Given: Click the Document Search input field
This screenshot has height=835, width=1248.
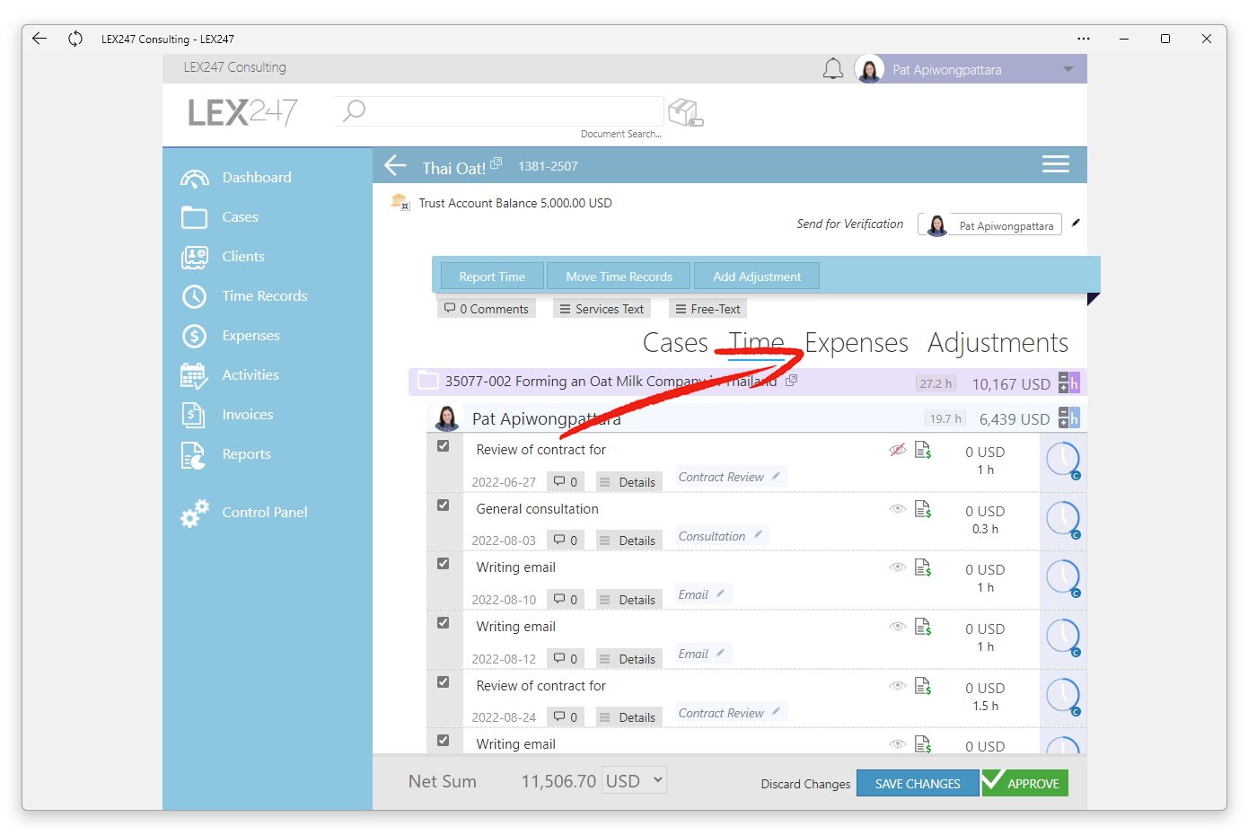Looking at the screenshot, I should click(499, 111).
